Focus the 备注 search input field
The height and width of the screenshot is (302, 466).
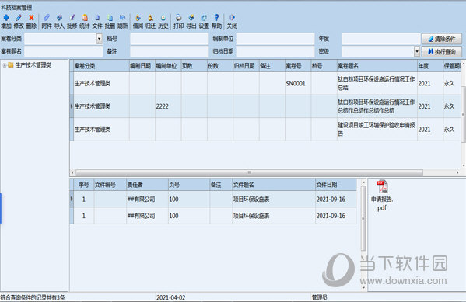point(169,51)
